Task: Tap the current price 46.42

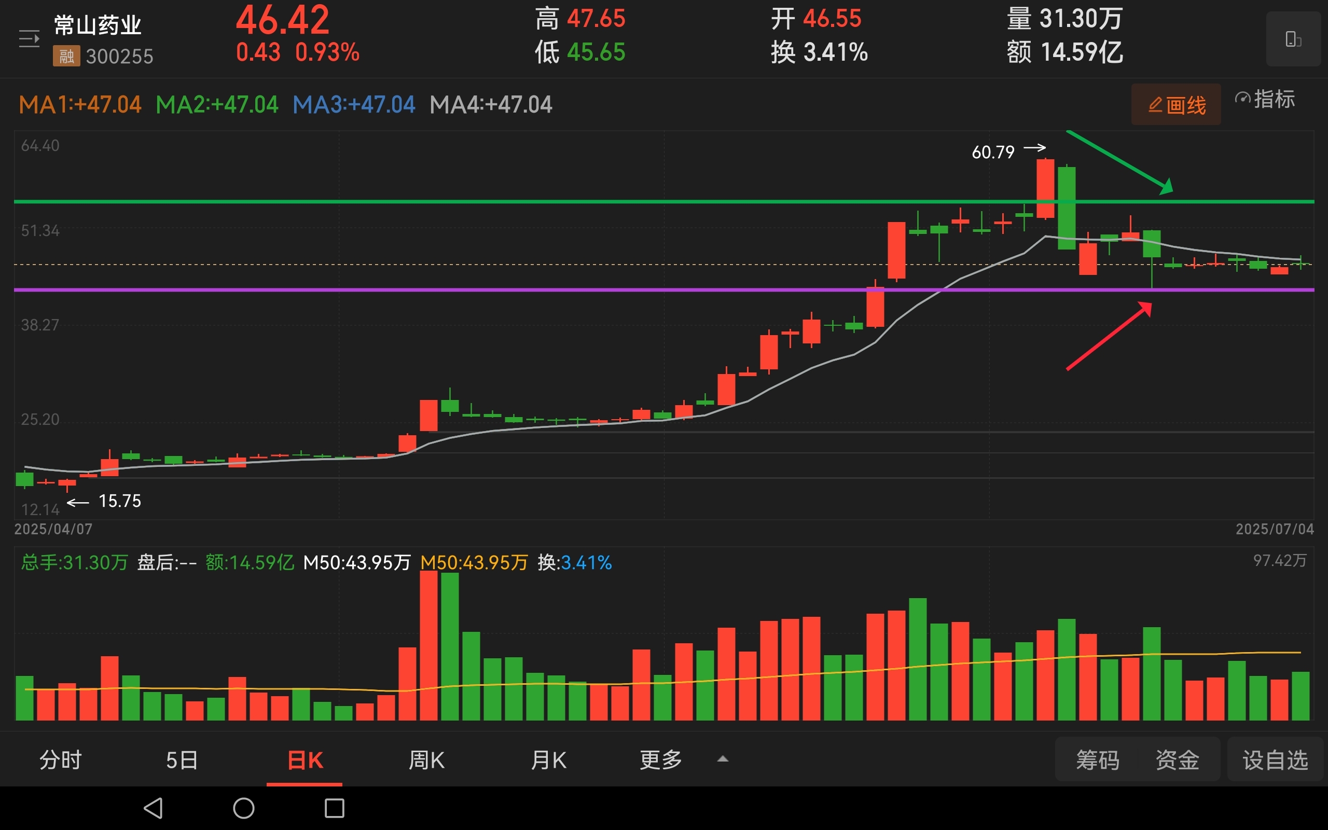Action: [x=283, y=20]
